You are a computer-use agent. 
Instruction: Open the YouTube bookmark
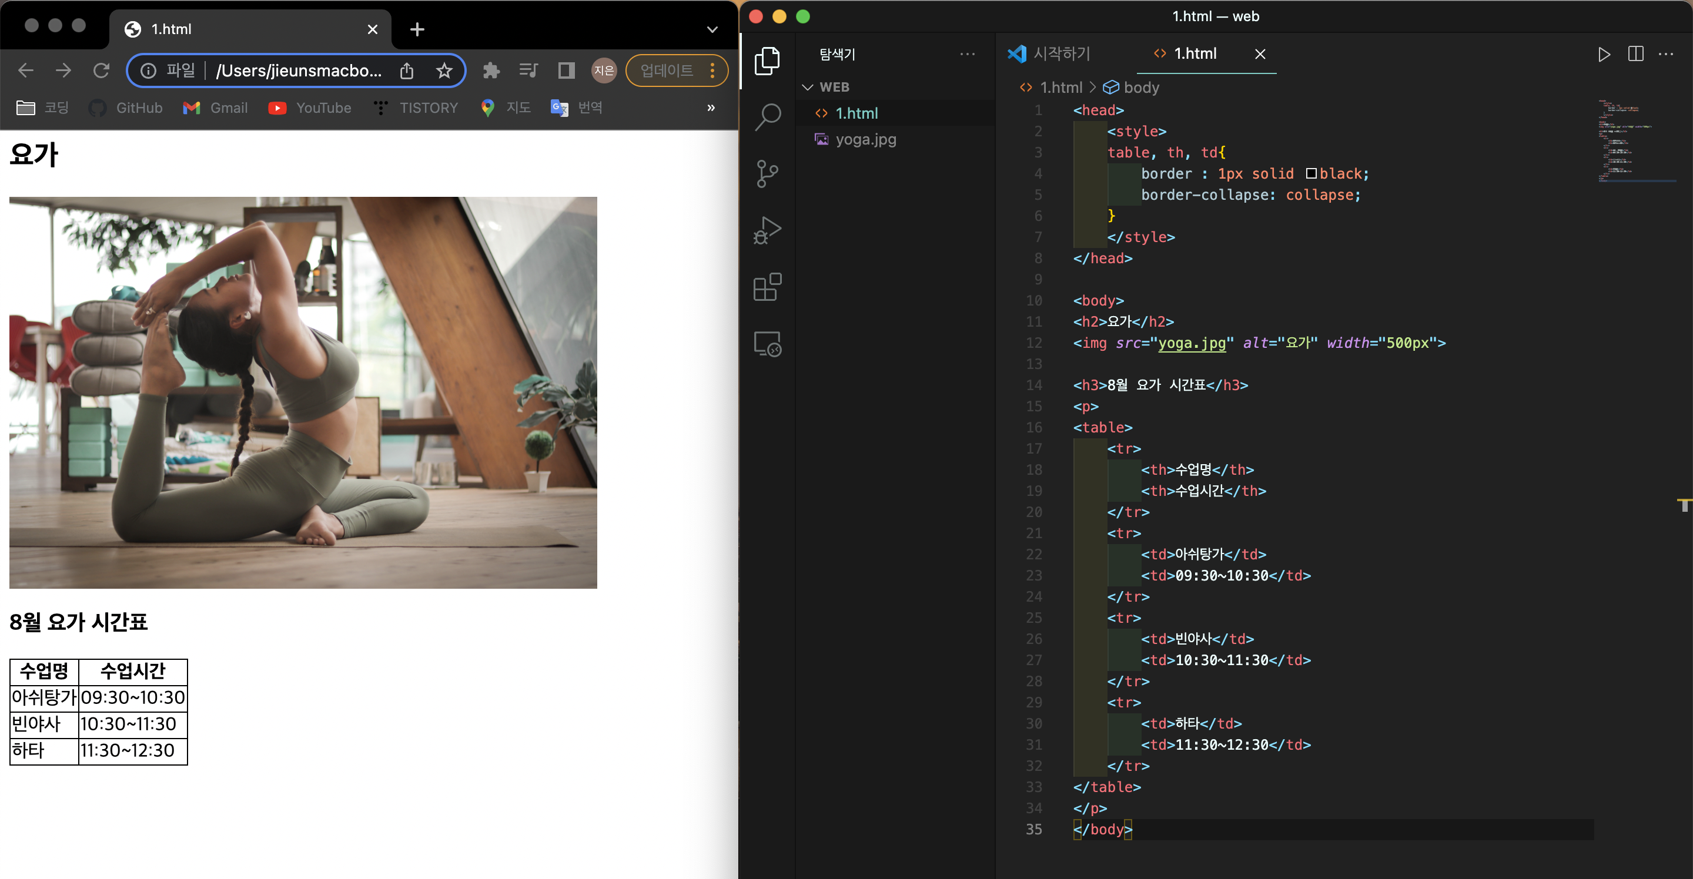pos(310,108)
